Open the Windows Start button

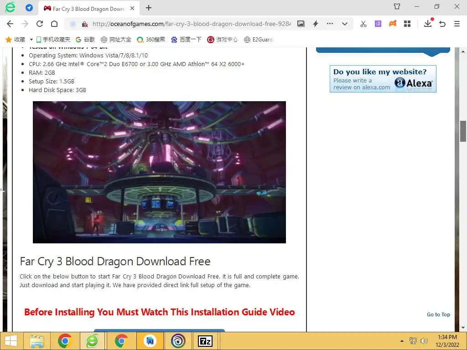point(11,341)
